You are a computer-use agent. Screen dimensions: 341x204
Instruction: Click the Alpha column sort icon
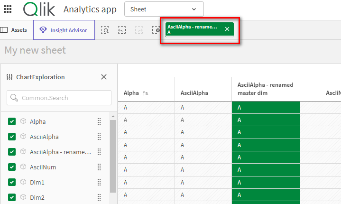[x=146, y=93]
